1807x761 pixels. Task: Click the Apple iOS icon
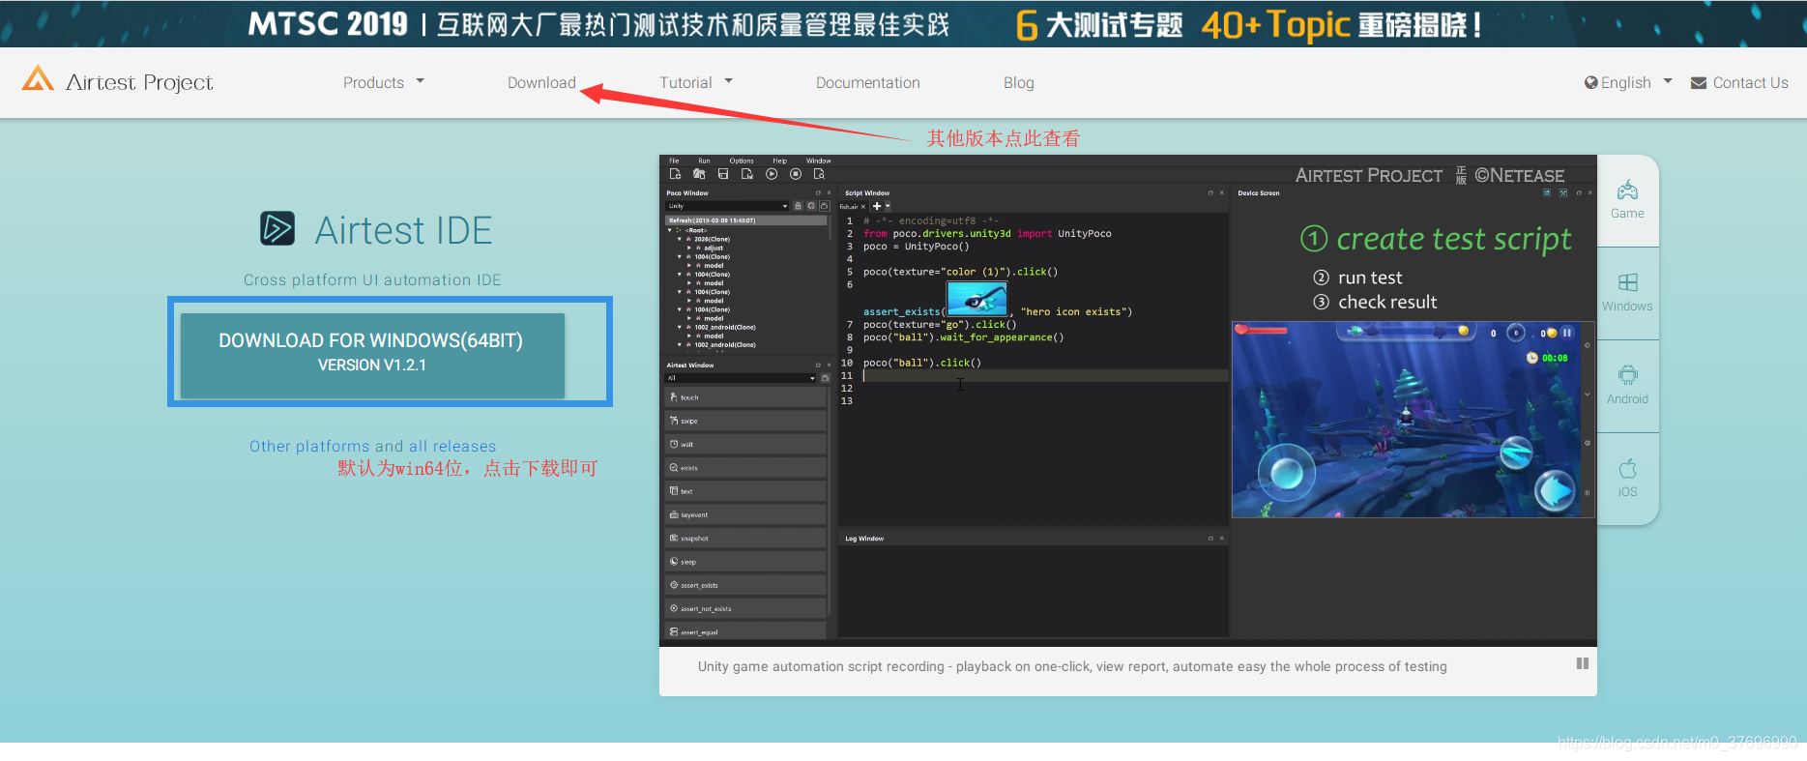(1627, 469)
